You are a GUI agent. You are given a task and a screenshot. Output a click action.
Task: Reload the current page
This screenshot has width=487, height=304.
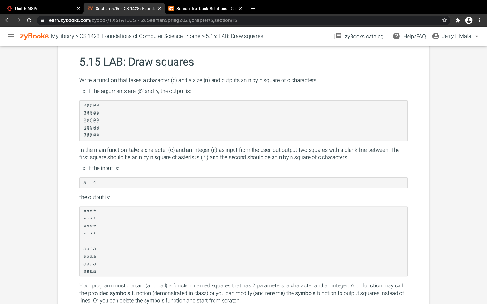30,20
